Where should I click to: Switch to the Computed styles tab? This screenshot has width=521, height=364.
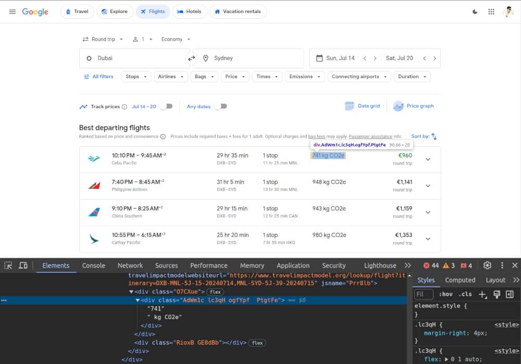460,280
